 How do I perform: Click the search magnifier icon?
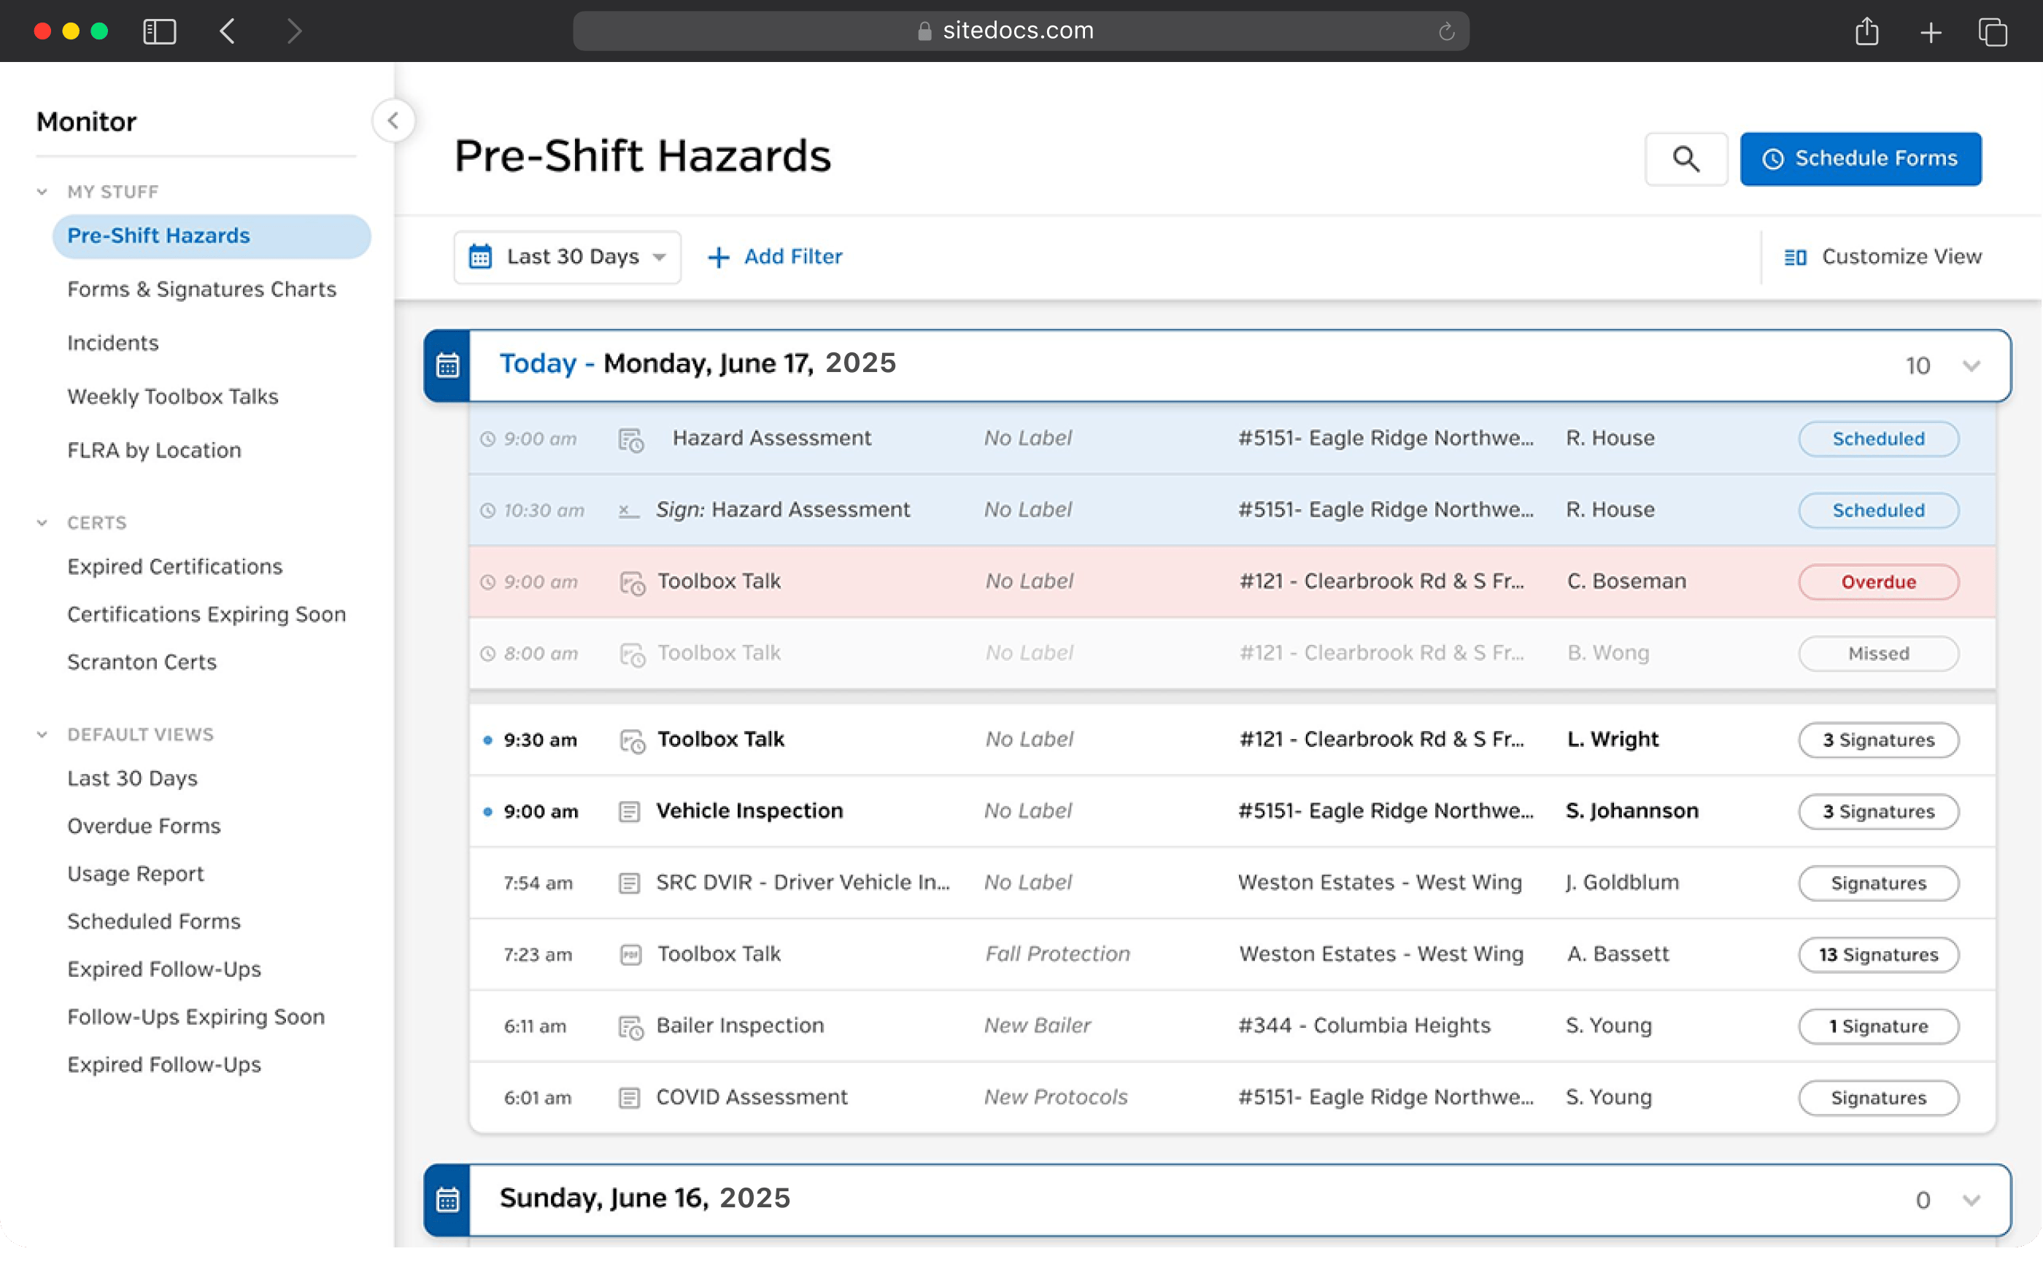point(1685,158)
